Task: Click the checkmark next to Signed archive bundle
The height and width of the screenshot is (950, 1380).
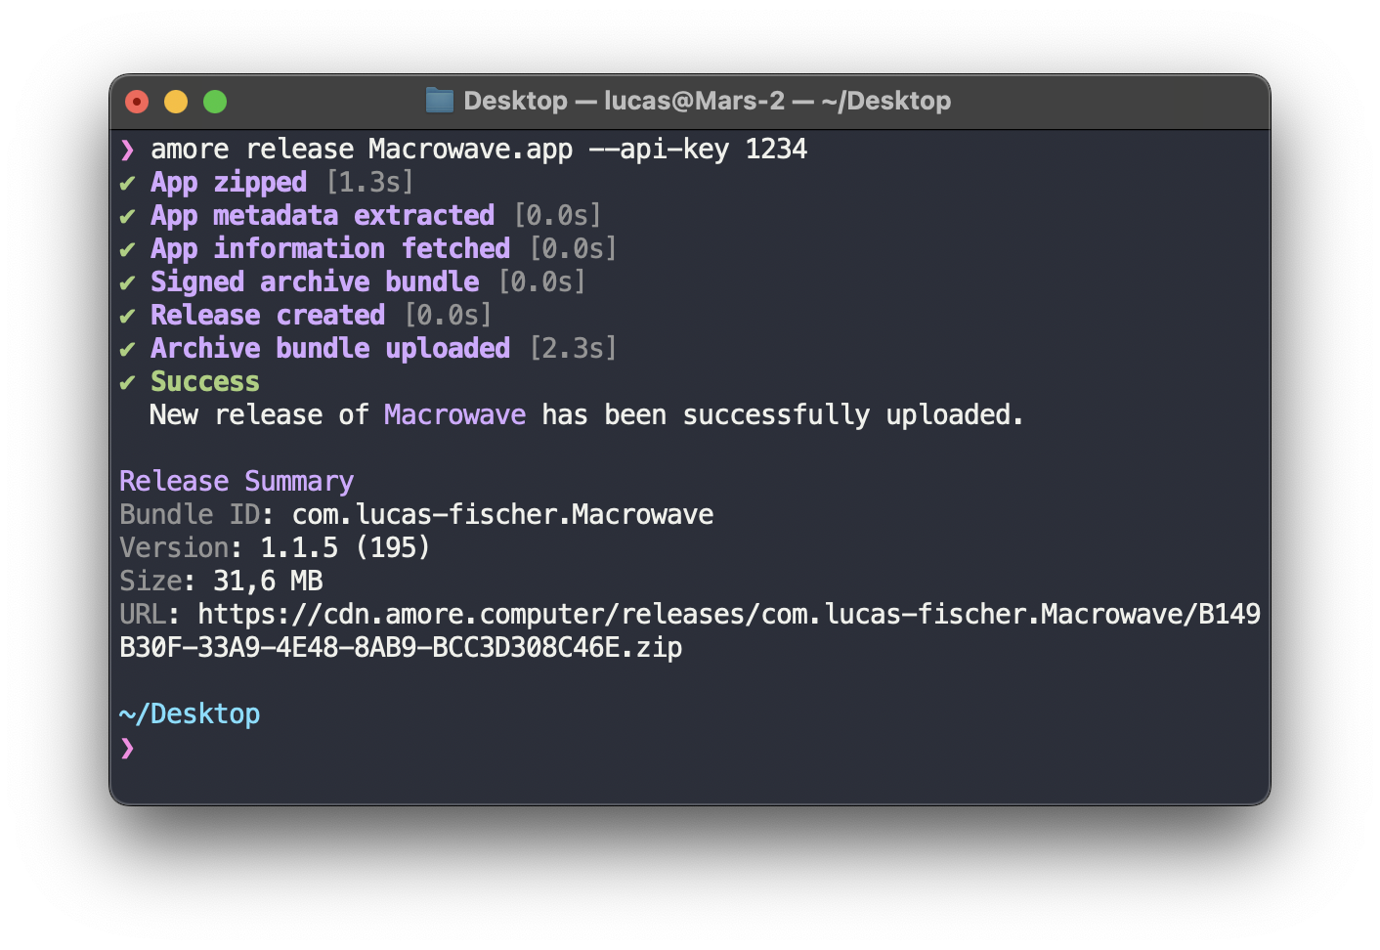Action: point(128,281)
